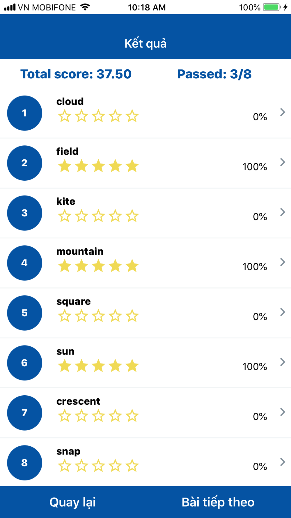Tap the sun 100% score text
This screenshot has height=518, width=291.
click(x=254, y=367)
